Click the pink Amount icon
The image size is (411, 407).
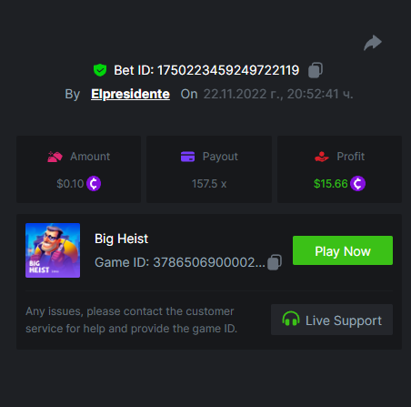(x=55, y=157)
